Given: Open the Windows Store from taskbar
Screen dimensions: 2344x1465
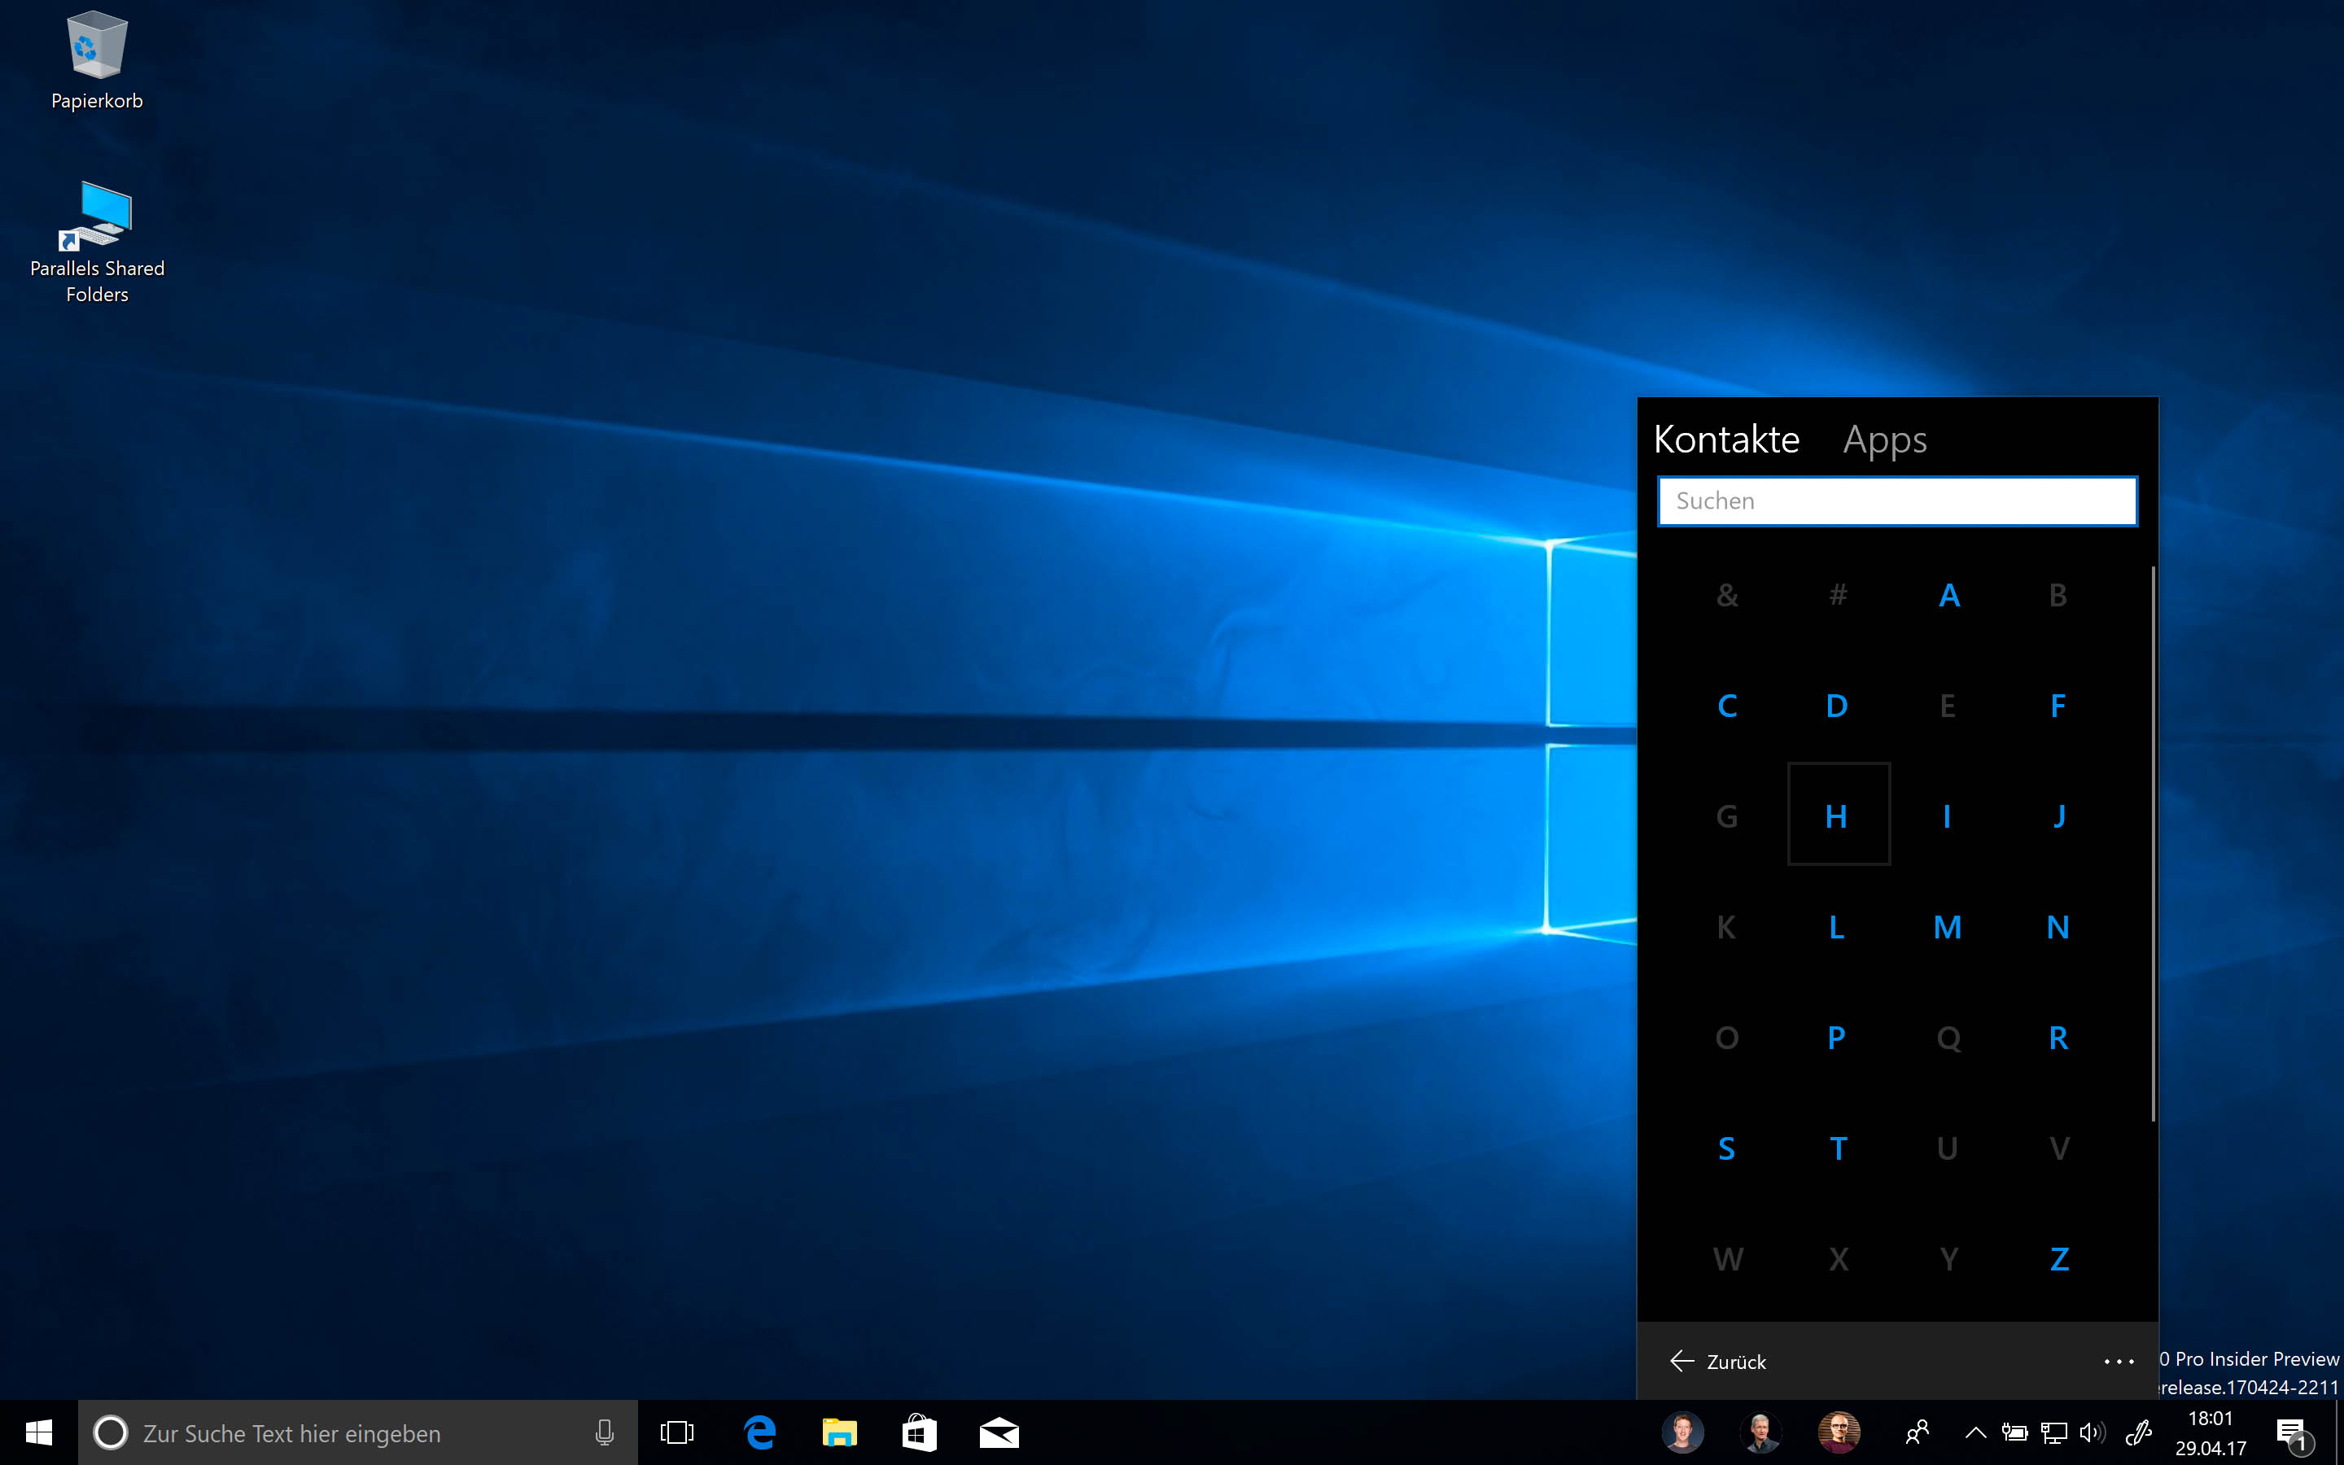Looking at the screenshot, I should coord(919,1433).
